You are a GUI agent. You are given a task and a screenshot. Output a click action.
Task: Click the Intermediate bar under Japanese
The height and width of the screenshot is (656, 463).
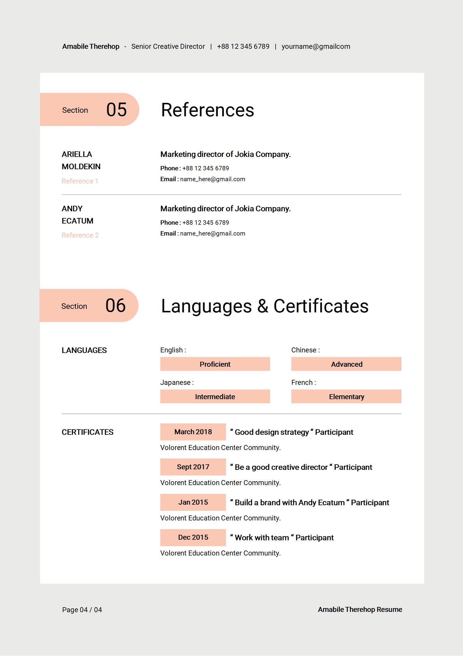(x=215, y=397)
